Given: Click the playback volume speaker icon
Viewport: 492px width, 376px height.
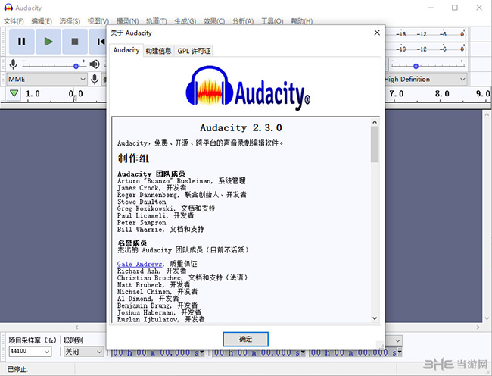Looking at the screenshot, I should click(95, 64).
